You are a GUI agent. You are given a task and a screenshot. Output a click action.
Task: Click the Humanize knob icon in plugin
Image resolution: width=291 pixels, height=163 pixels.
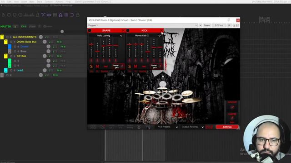[x=232, y=107]
